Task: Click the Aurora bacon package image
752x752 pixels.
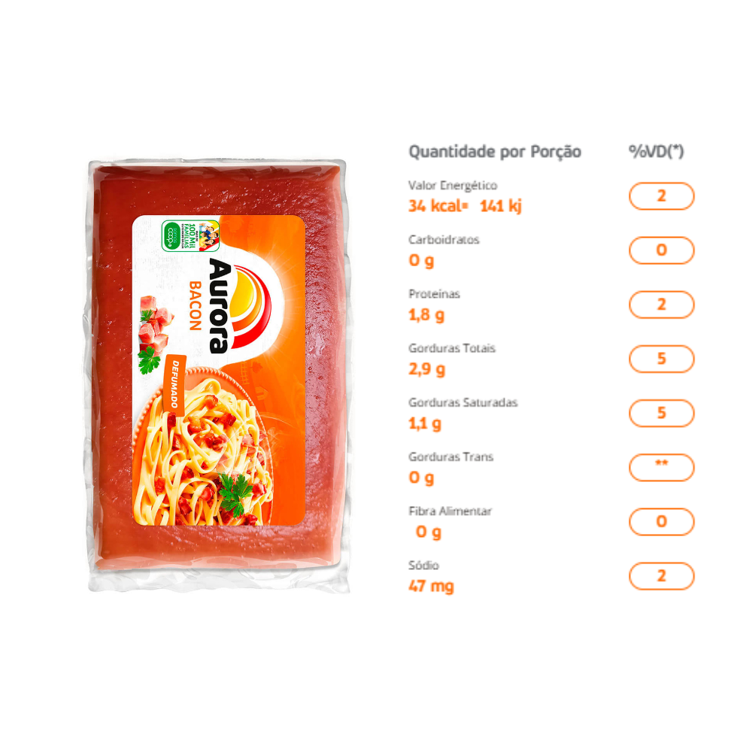Action: [x=219, y=375]
